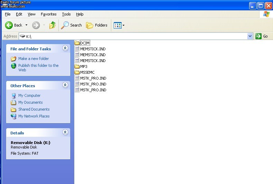Click the green Back arrow icon
The image size is (273, 184).
[9, 25]
